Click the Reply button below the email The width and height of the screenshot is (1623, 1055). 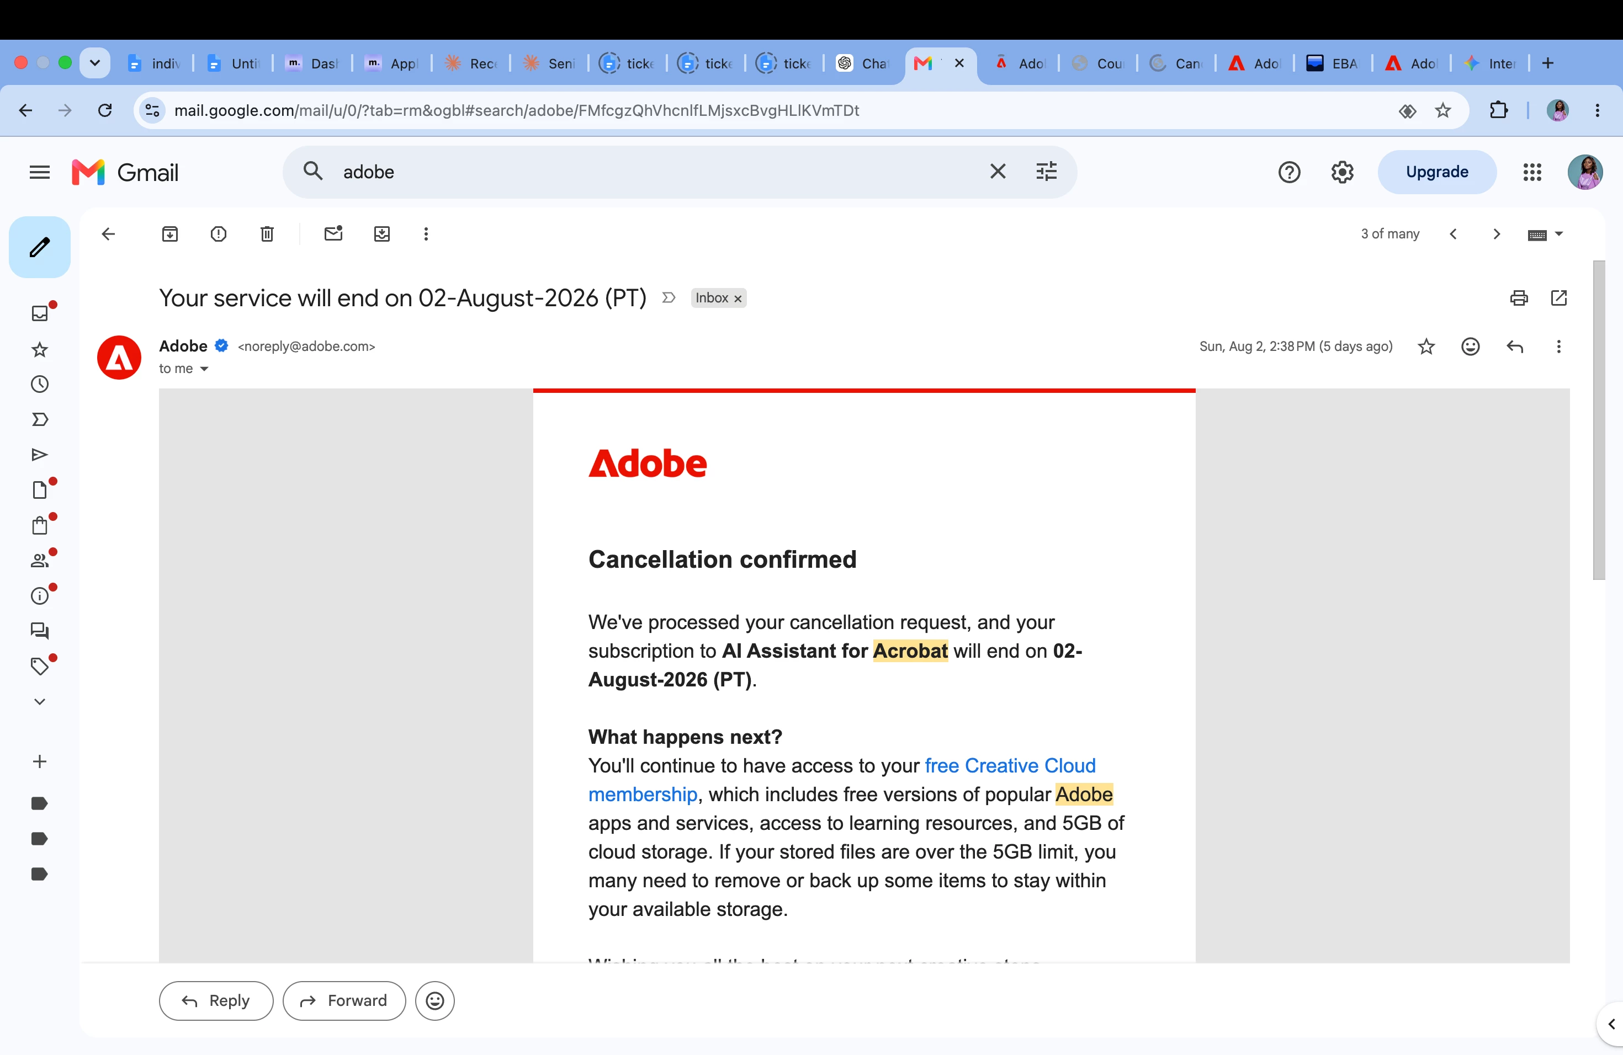216,1000
